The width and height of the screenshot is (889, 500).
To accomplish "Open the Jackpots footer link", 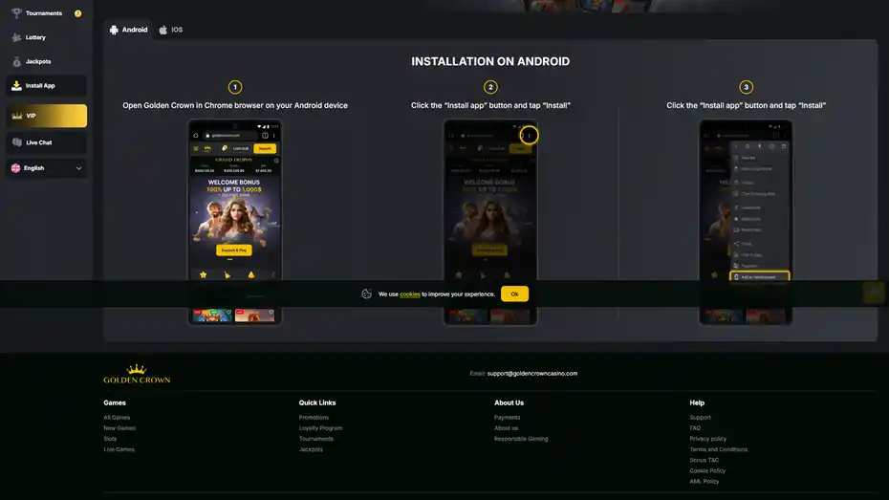I will tap(311, 449).
